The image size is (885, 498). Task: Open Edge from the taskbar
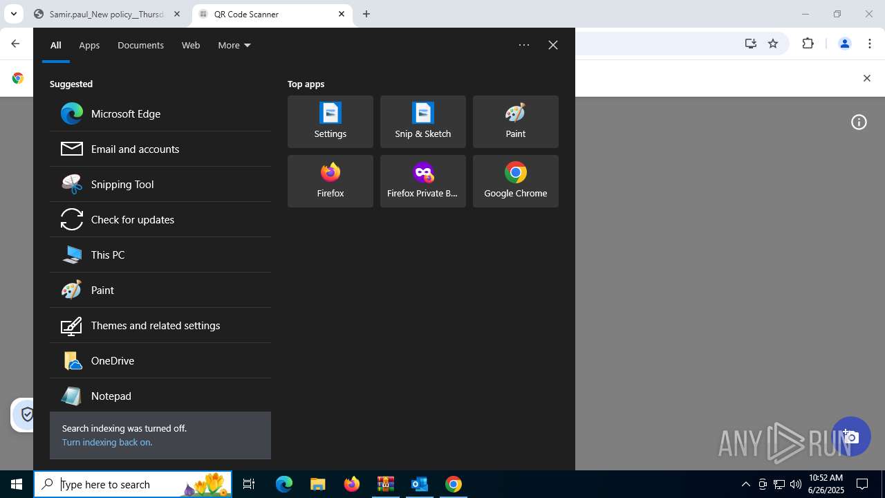(x=284, y=484)
